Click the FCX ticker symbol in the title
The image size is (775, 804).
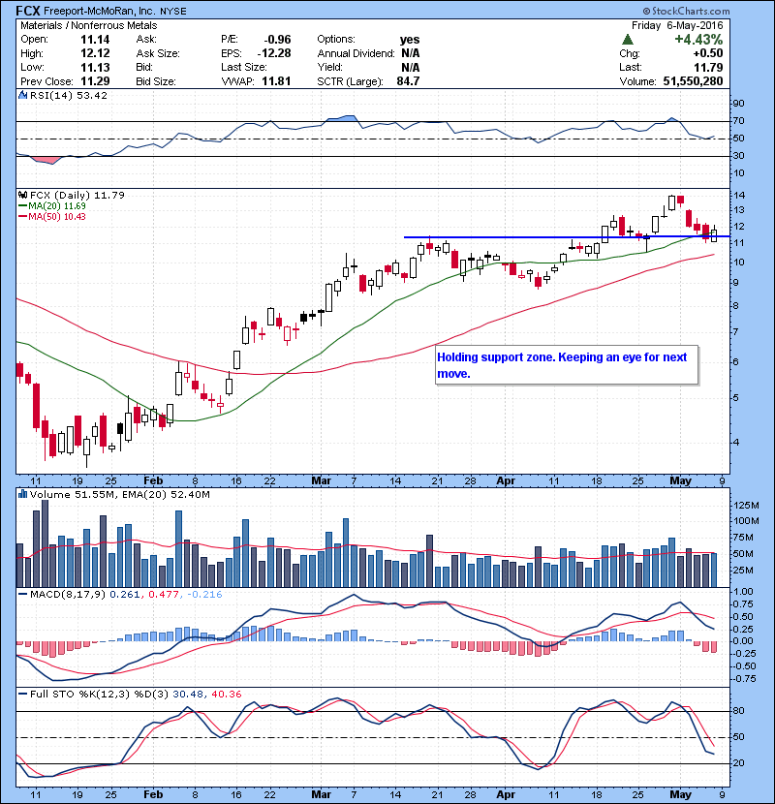pyautogui.click(x=28, y=11)
